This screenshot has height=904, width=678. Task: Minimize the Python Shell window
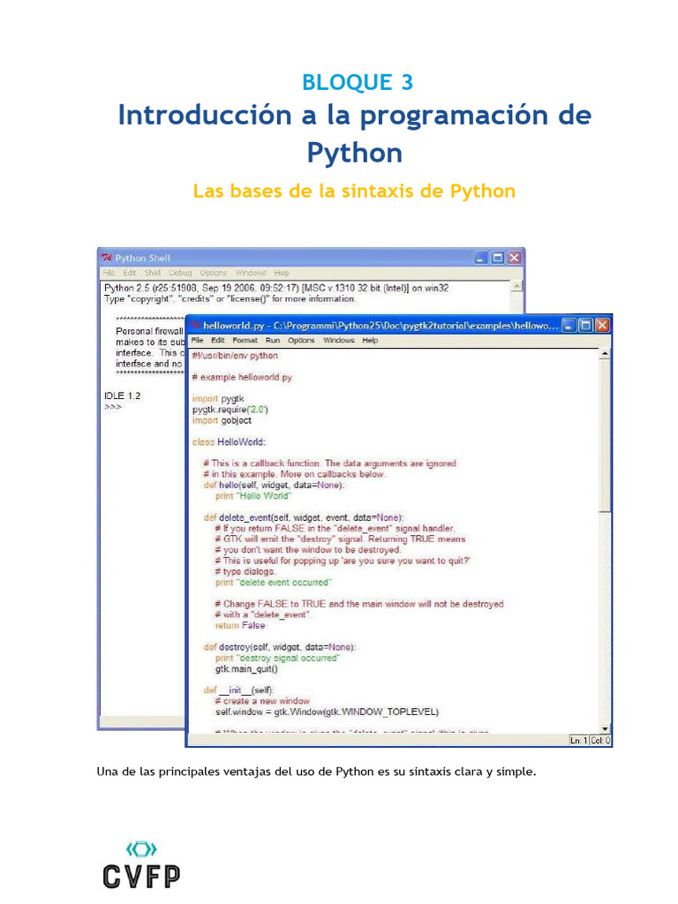(481, 258)
